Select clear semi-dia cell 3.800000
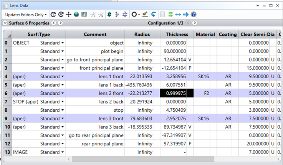The image size is (283, 165). point(254,110)
